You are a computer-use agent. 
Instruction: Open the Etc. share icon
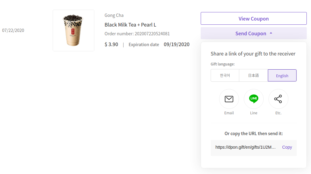(278, 99)
